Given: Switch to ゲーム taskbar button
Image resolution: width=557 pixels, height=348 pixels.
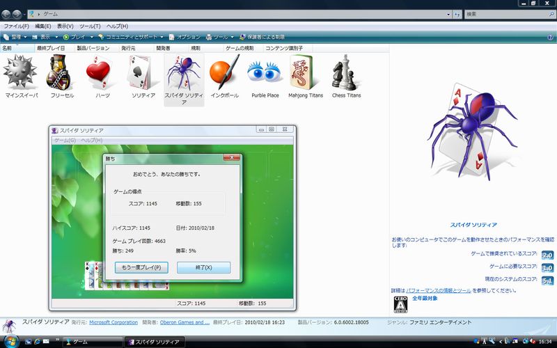Looking at the screenshot, I should 93,342.
